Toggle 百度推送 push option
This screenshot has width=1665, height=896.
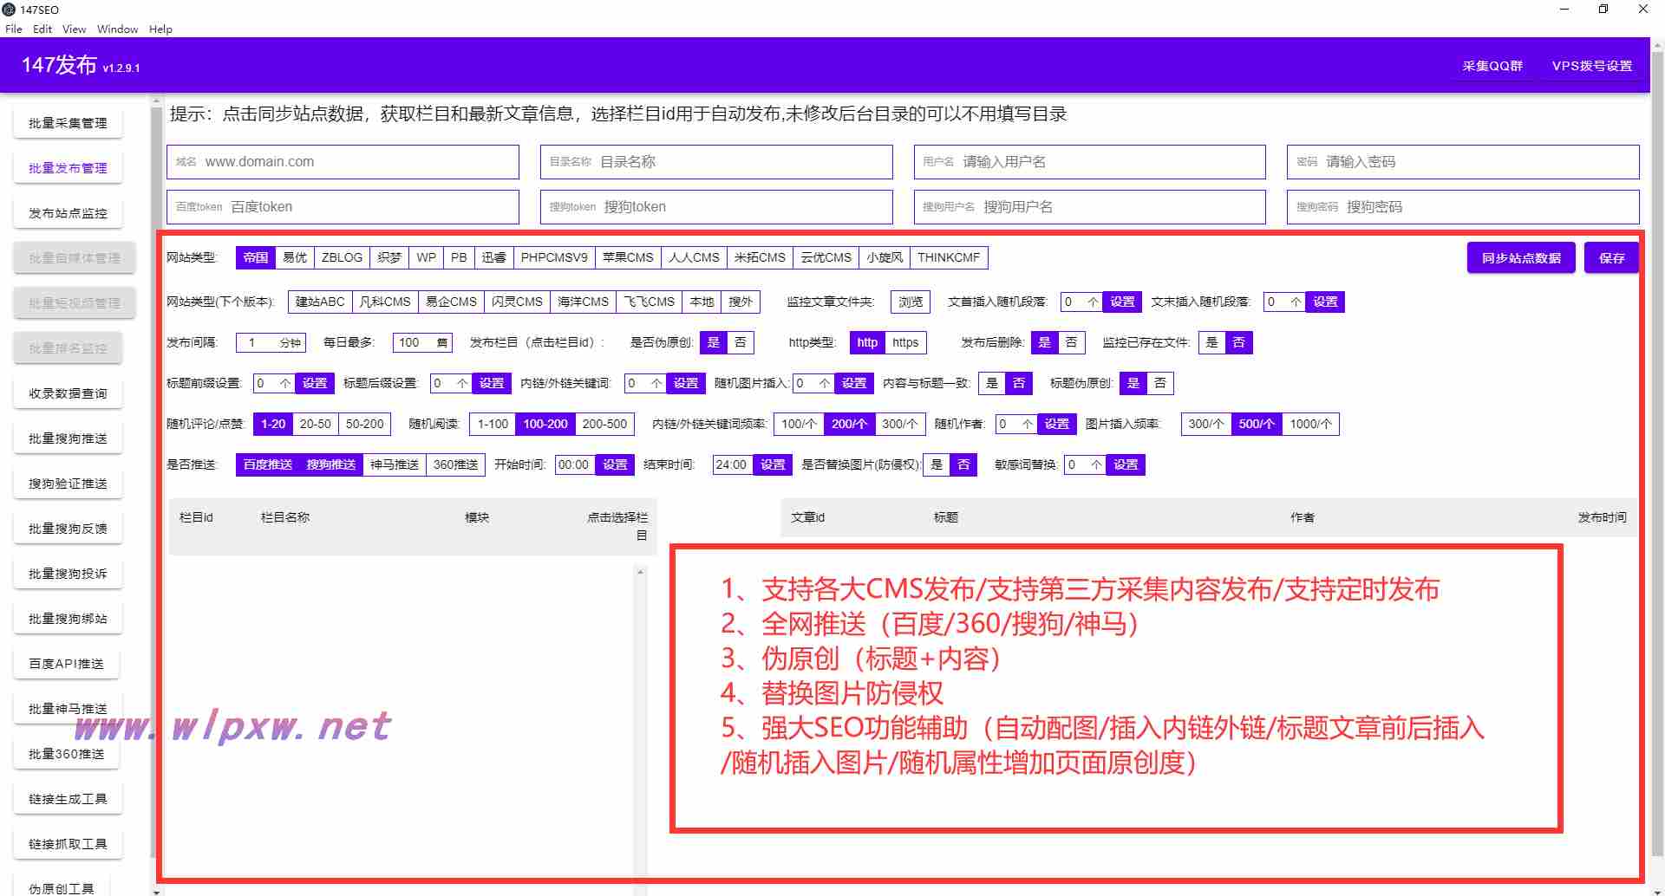(268, 464)
